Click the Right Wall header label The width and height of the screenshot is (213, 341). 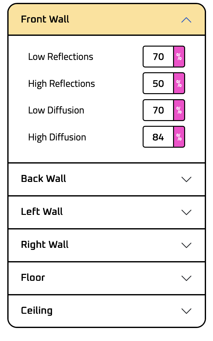pos(44,245)
